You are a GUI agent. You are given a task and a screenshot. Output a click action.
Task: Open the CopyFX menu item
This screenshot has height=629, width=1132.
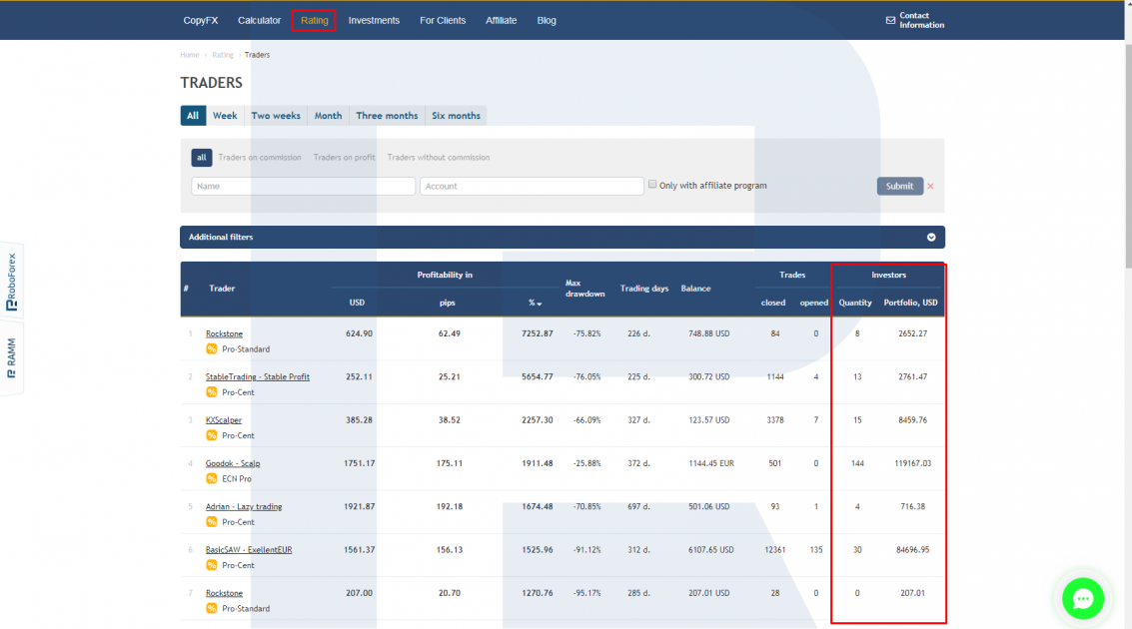(201, 20)
